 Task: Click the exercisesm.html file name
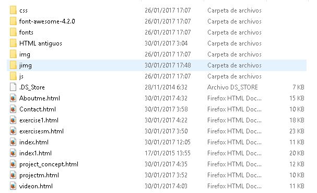click(x=41, y=131)
